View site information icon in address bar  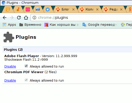pos(34,18)
